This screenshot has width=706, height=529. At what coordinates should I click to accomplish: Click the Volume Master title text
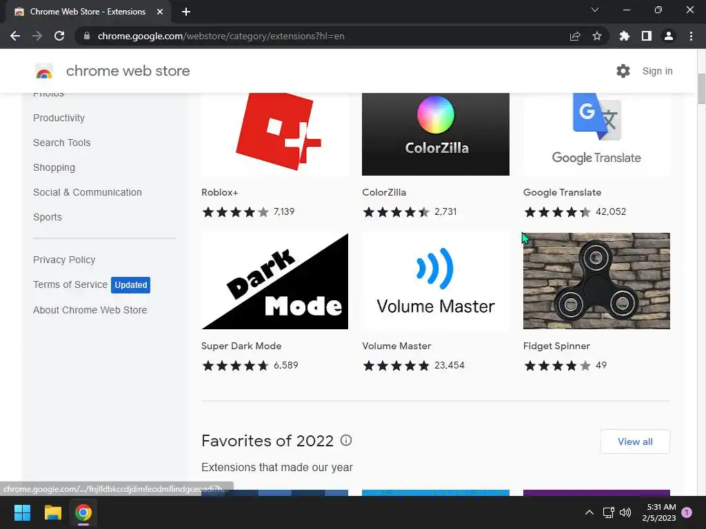point(396,346)
